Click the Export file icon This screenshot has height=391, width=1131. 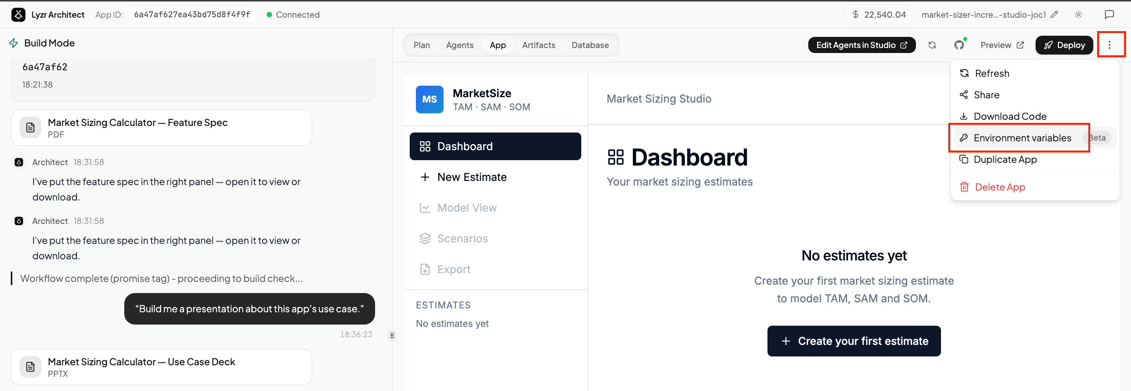(x=425, y=269)
